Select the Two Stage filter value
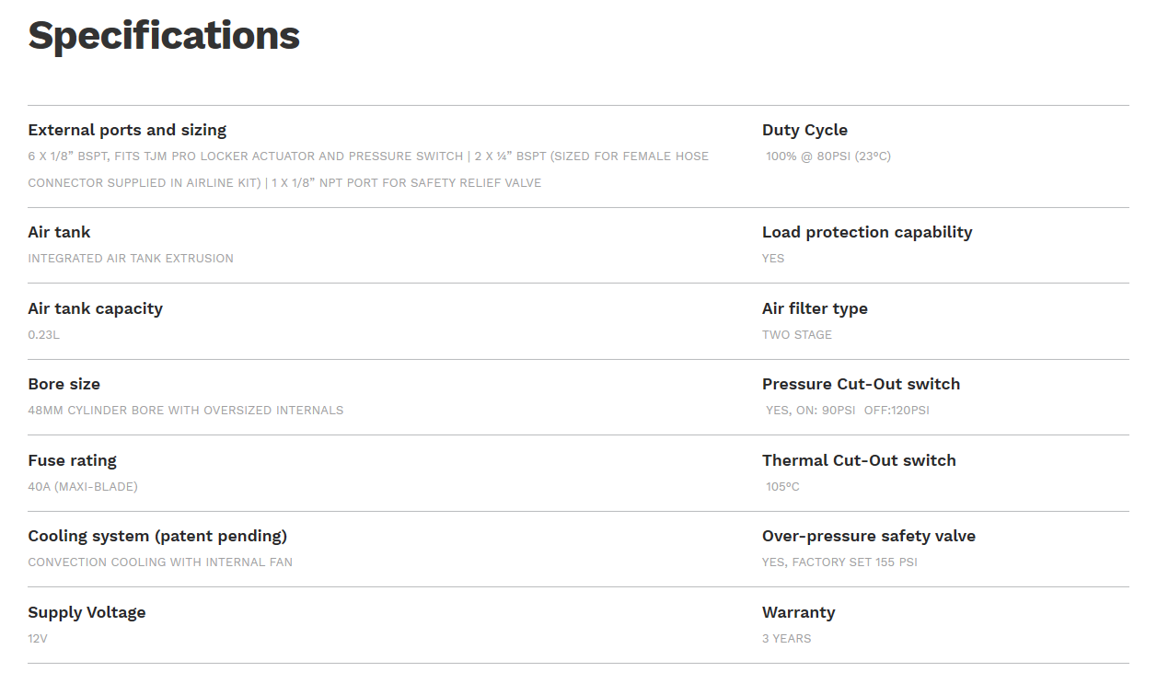The height and width of the screenshot is (684, 1157). pos(797,335)
